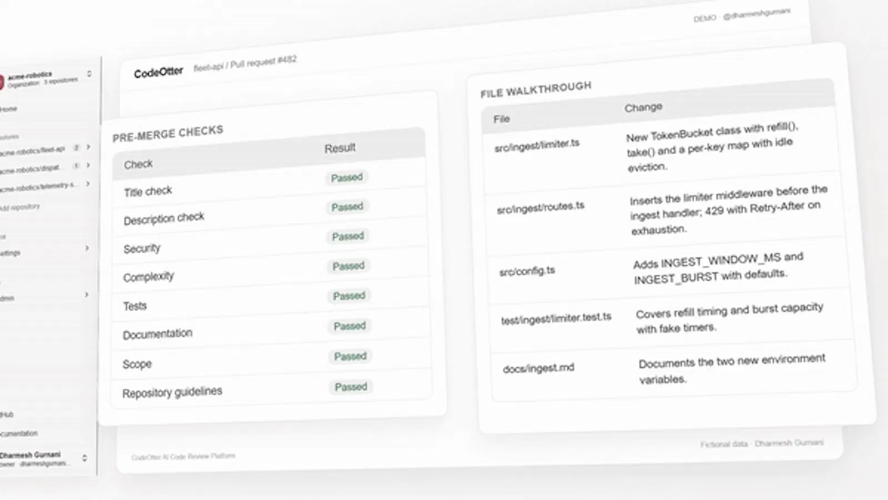Click Repository guidelines check row
The image size is (888, 500).
271,389
